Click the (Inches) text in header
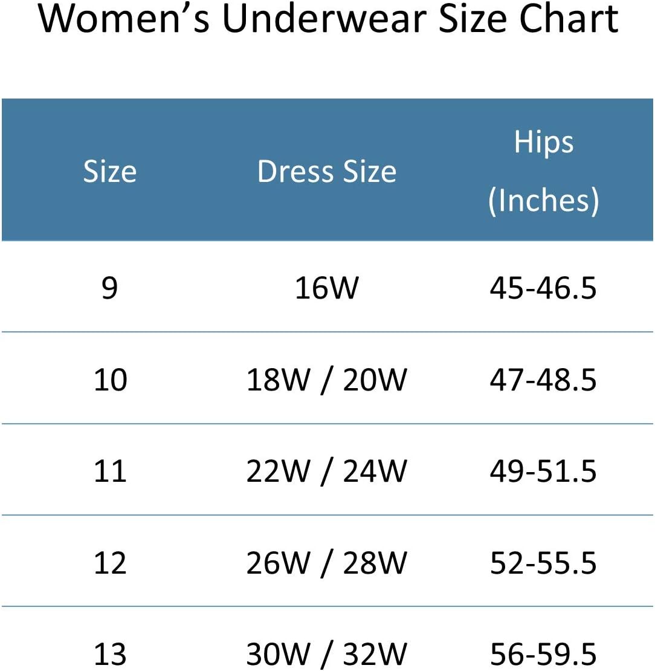The image size is (655, 671). click(543, 201)
